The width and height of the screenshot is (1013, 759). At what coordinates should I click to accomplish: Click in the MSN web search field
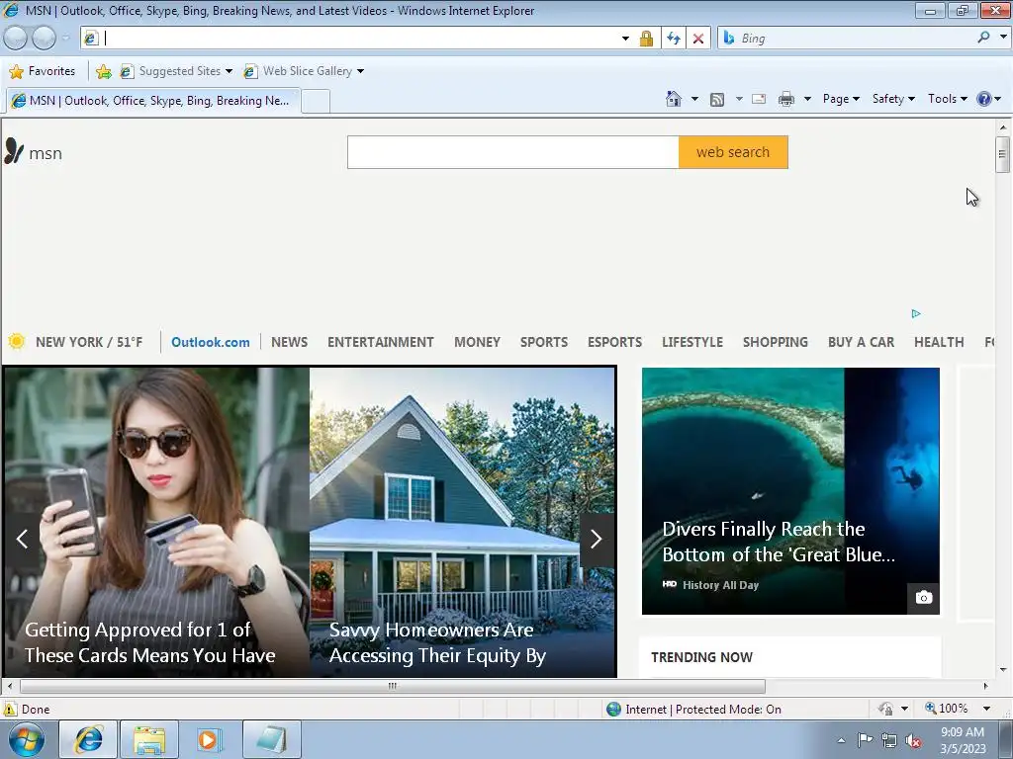pos(513,152)
